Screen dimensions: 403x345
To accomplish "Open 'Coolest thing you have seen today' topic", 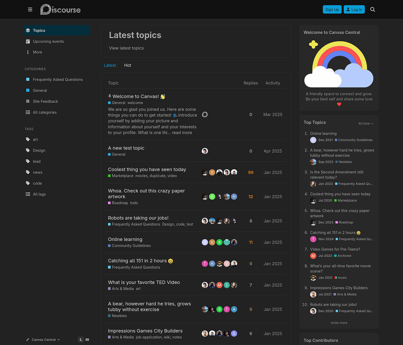I will pos(147,169).
